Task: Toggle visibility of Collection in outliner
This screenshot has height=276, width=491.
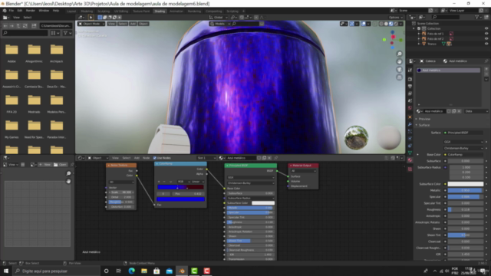Action: (x=486, y=28)
